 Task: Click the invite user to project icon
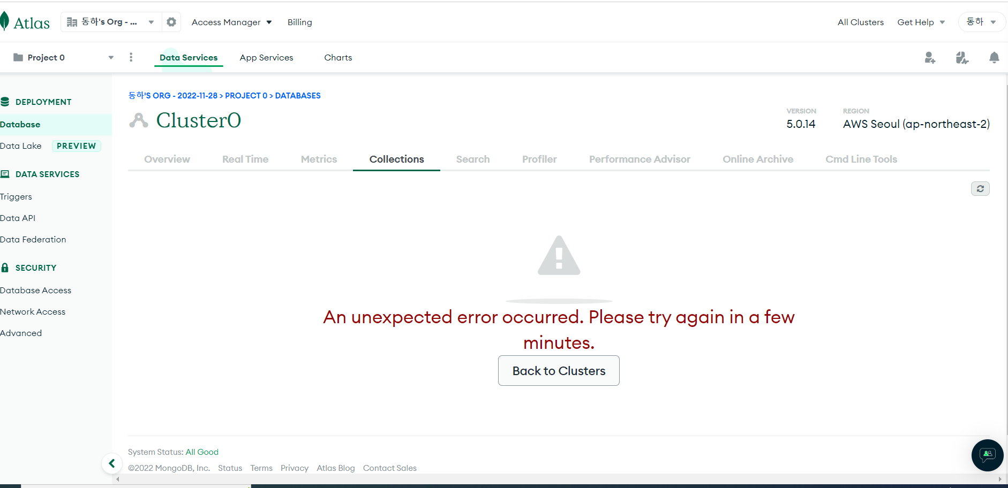930,58
